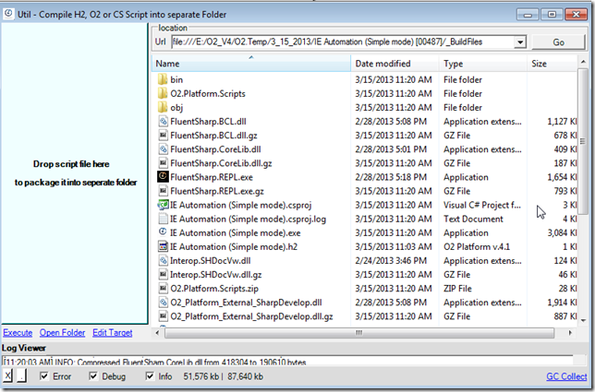Click the bin folder icon
Viewport: 595px width, 392px height.
pyautogui.click(x=163, y=79)
